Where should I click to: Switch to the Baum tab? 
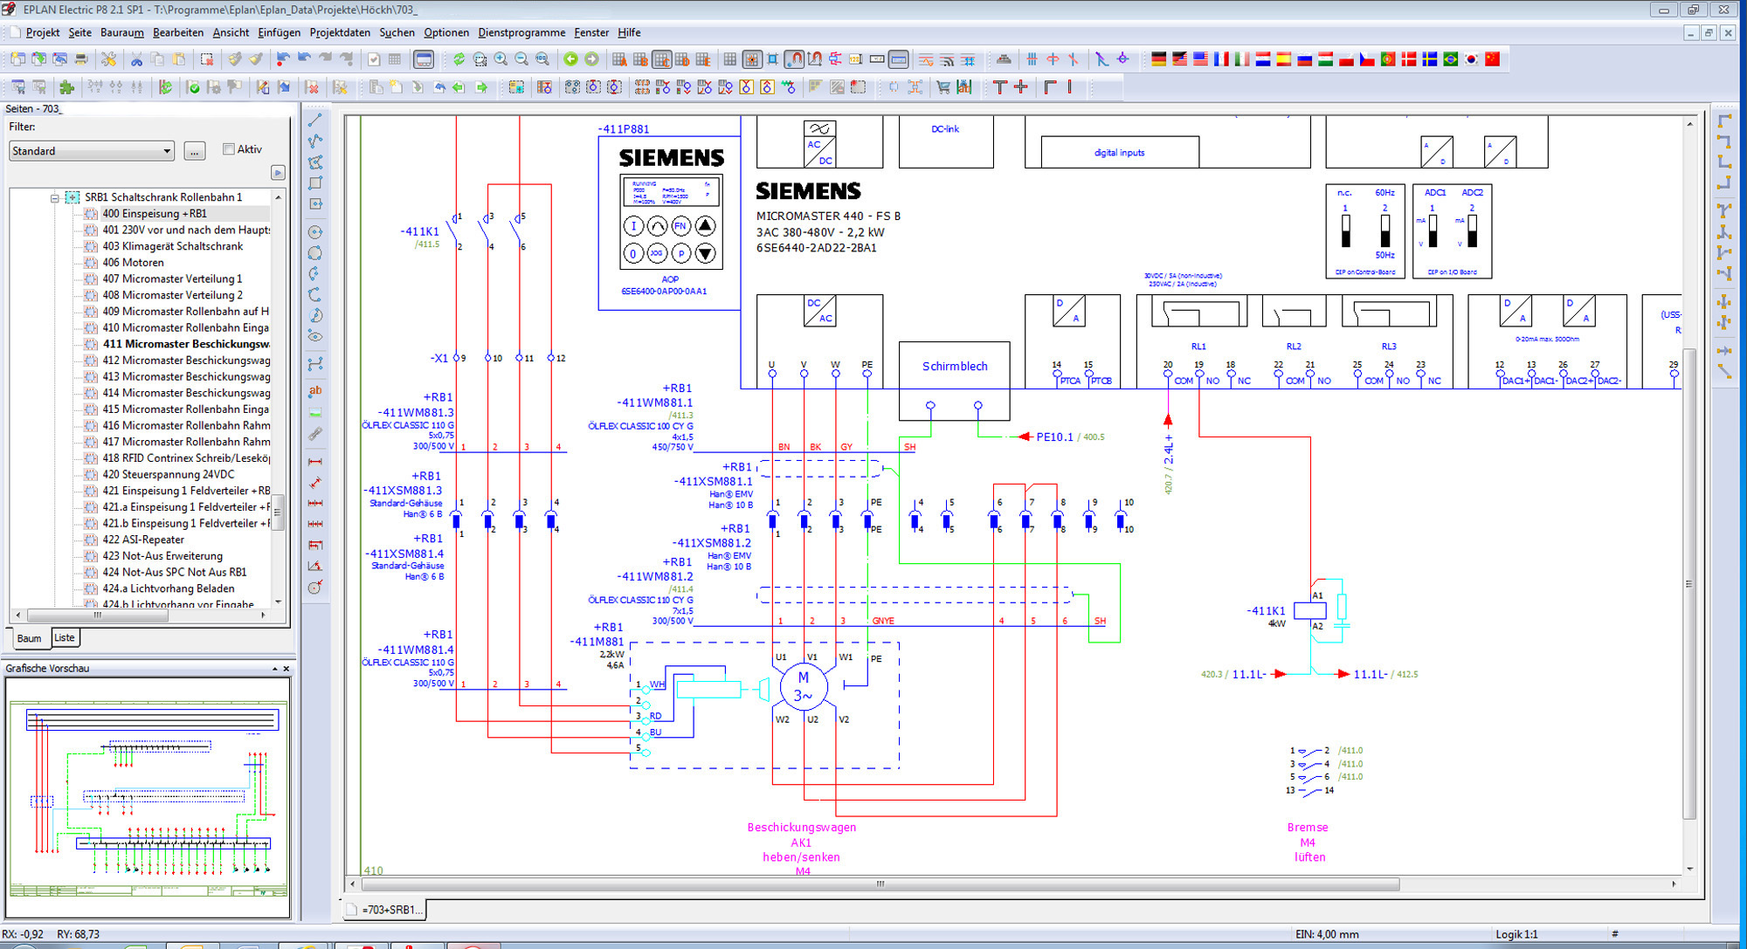click(29, 638)
